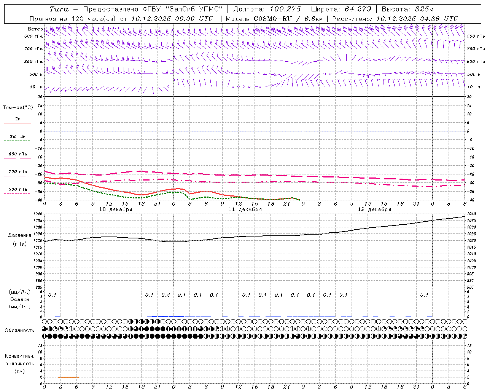Click the '10 декабря' date label
Screen dimensions: 487x390
pyautogui.click(x=116, y=209)
